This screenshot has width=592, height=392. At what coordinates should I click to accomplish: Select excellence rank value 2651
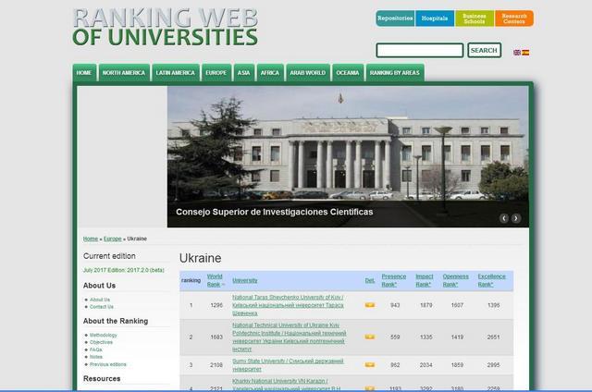(493, 337)
